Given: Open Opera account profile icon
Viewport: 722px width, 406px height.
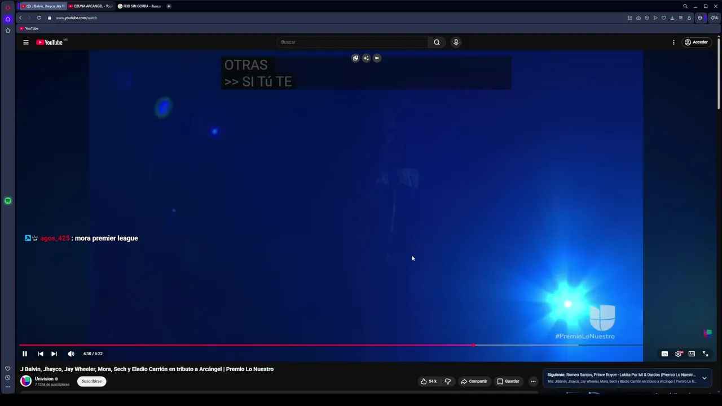Looking at the screenshot, I should (689, 17).
